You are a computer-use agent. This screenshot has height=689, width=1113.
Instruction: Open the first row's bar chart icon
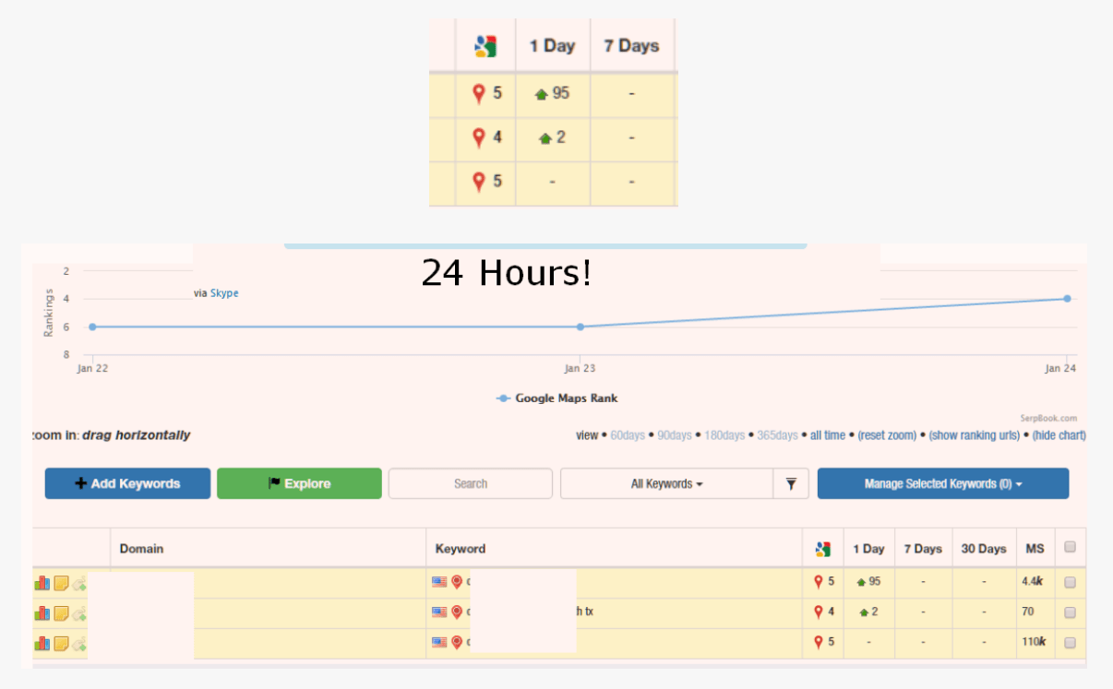pyautogui.click(x=42, y=583)
